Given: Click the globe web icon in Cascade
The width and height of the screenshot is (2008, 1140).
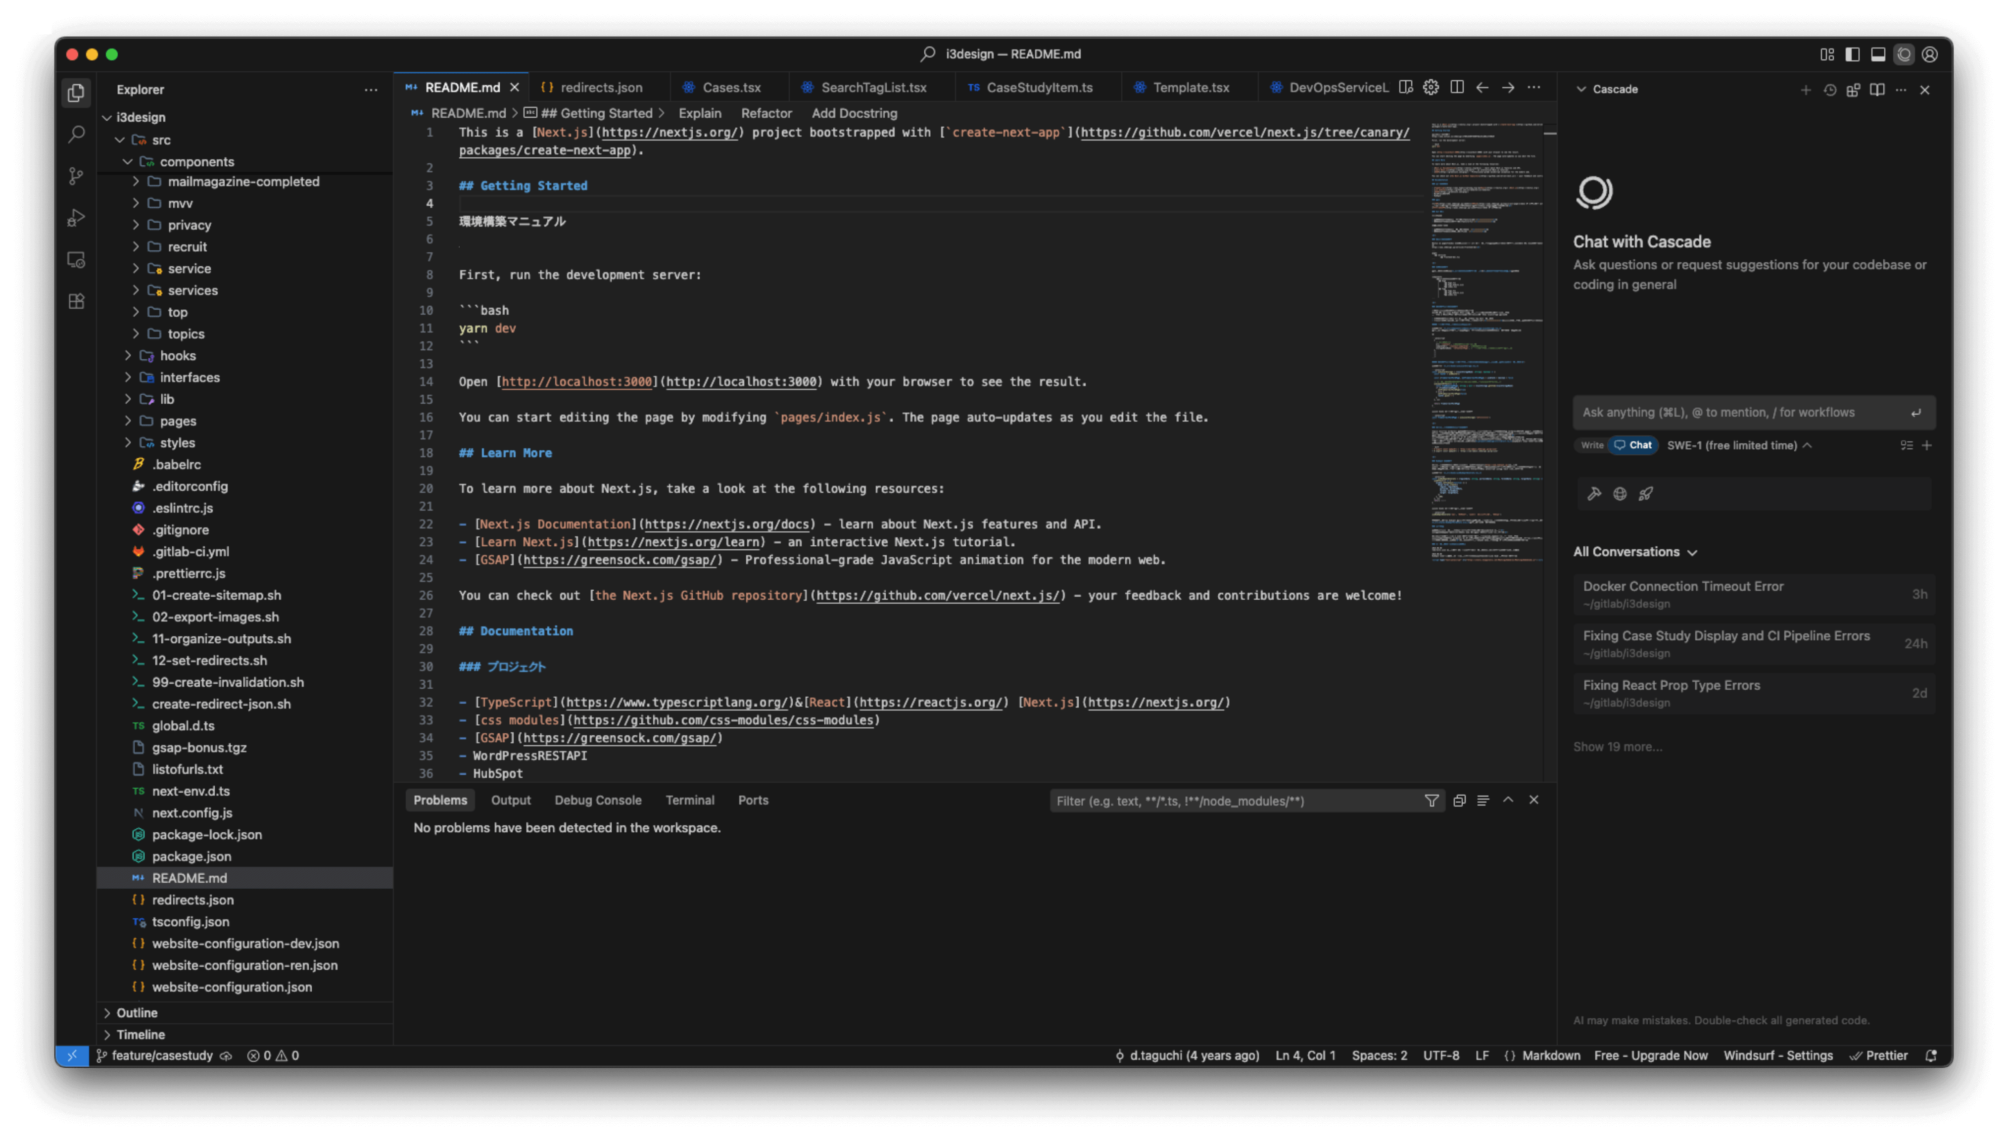Looking at the screenshot, I should [x=1620, y=494].
